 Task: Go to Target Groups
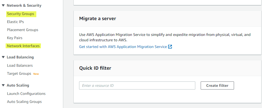point(19,73)
